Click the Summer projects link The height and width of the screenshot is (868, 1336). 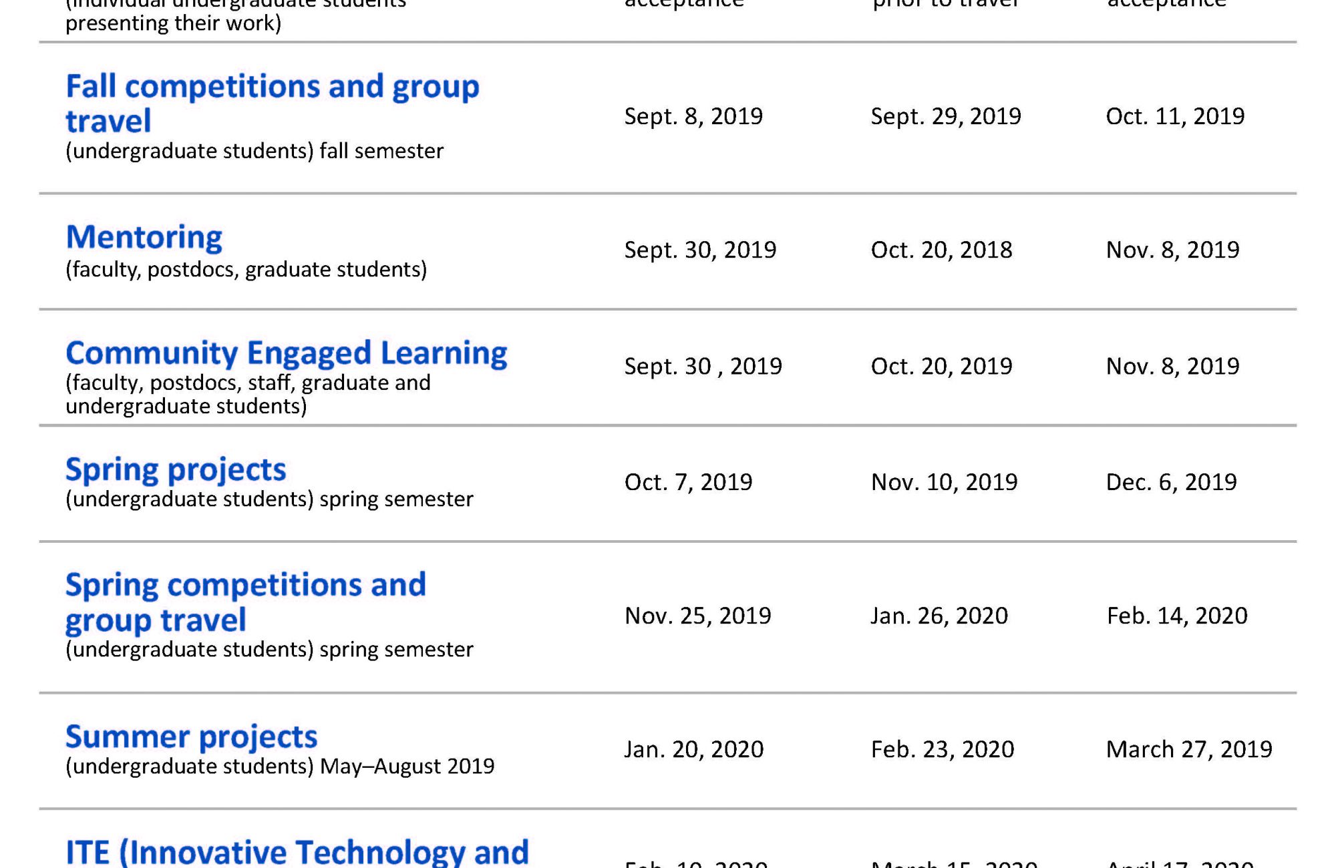(191, 737)
